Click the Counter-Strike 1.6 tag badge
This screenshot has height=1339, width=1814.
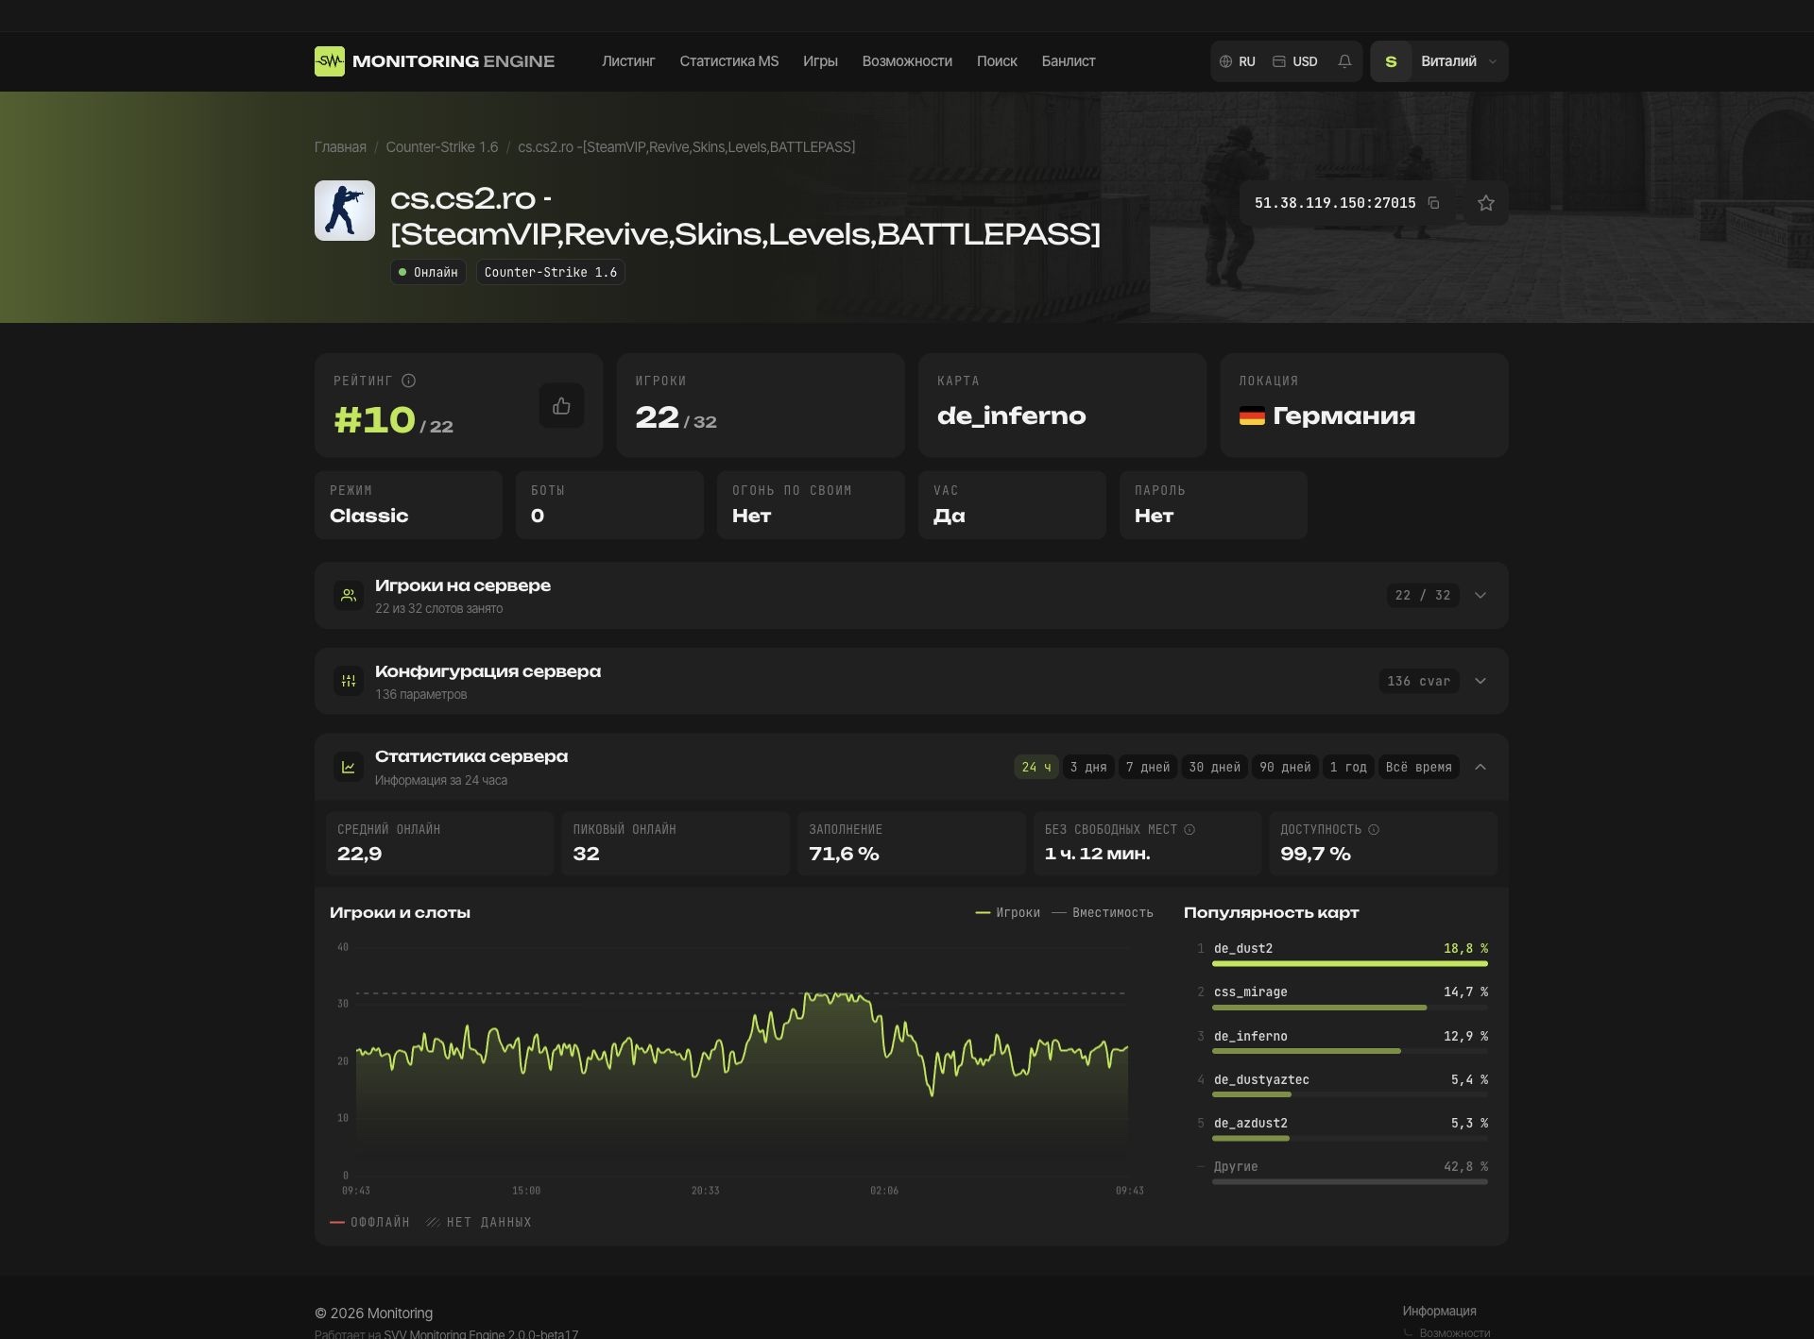pyautogui.click(x=551, y=272)
